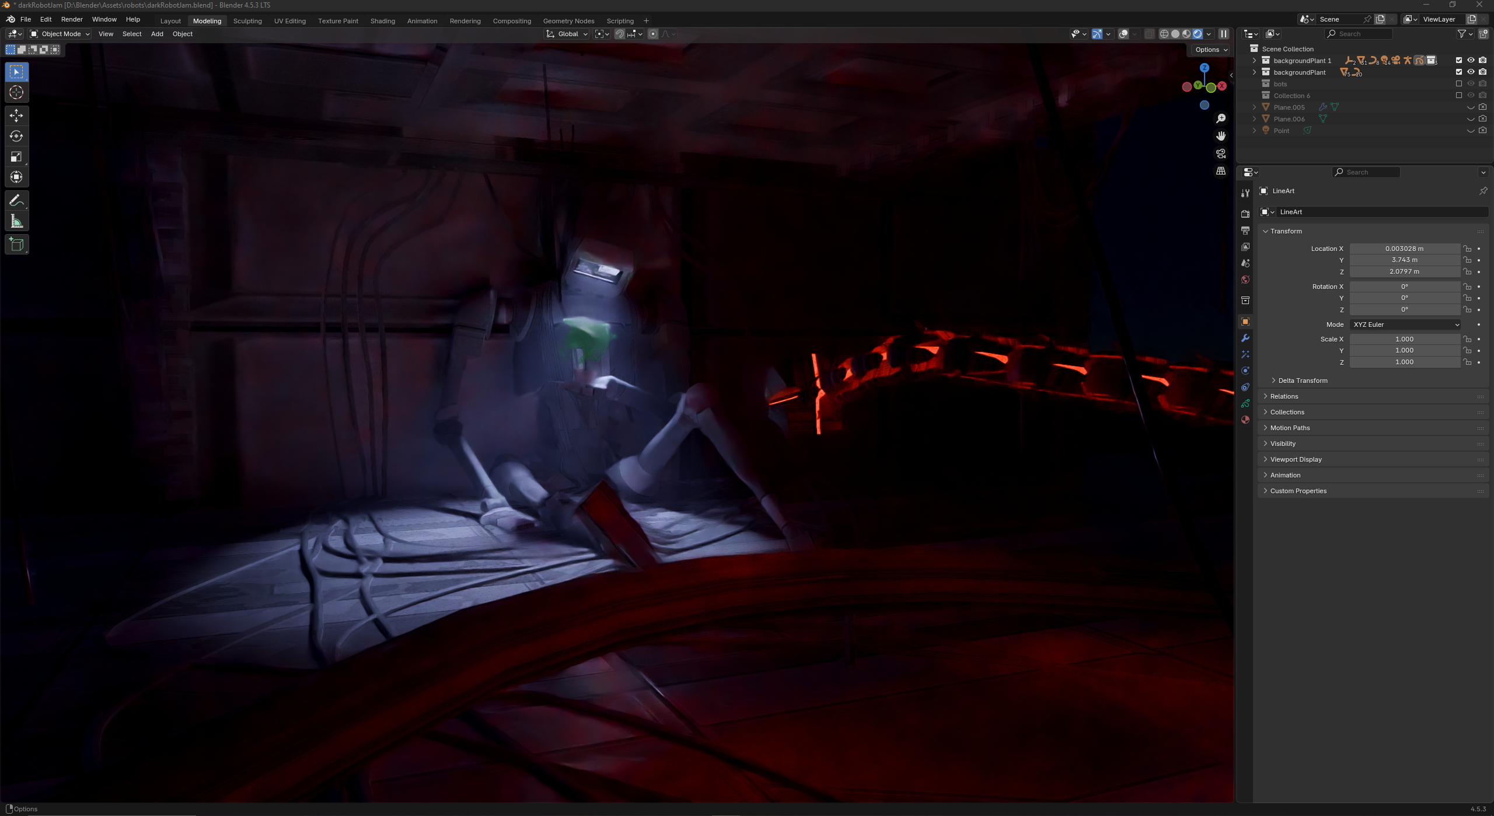
Task: Toggle camera view in the viewport
Action: [x=1221, y=154]
